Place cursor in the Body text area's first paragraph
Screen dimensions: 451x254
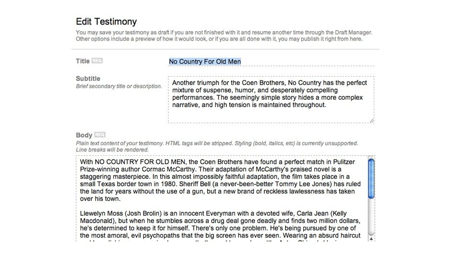[220, 180]
